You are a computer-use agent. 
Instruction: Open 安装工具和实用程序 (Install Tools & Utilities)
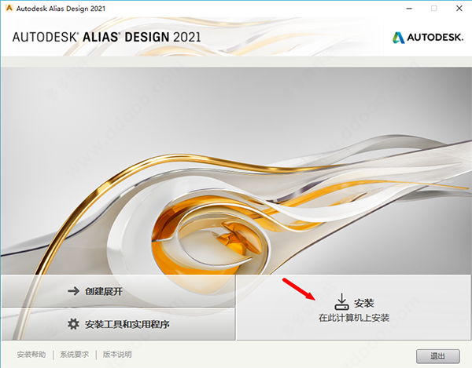pyautogui.click(x=118, y=324)
